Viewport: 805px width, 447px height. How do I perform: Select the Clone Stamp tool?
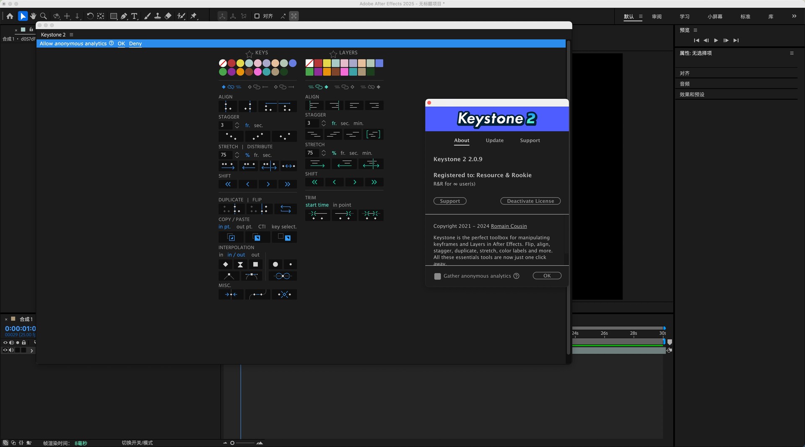158,16
